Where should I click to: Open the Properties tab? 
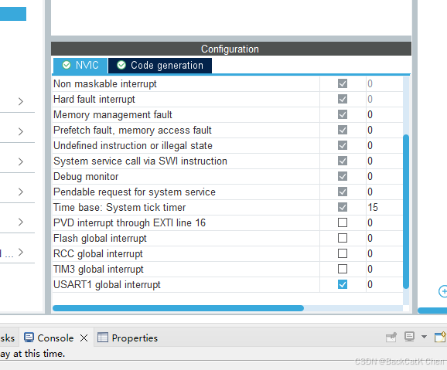(x=128, y=338)
